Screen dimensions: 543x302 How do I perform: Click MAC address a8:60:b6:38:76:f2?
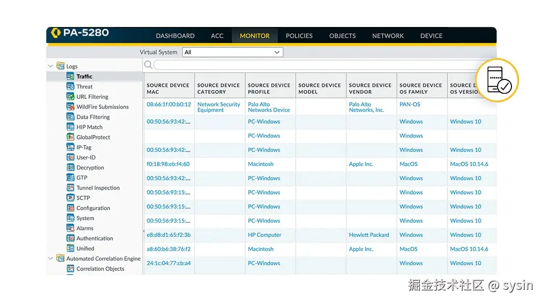[x=168, y=249]
